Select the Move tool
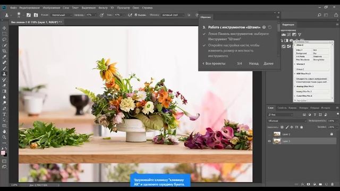The height and width of the screenshot is (191, 340). pos(4,28)
